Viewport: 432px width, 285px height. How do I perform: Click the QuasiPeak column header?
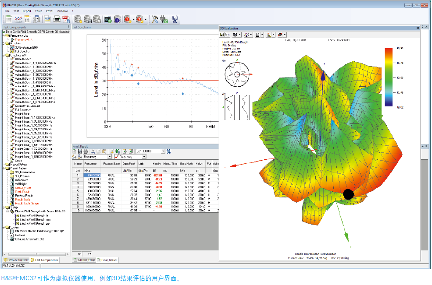pos(129,163)
